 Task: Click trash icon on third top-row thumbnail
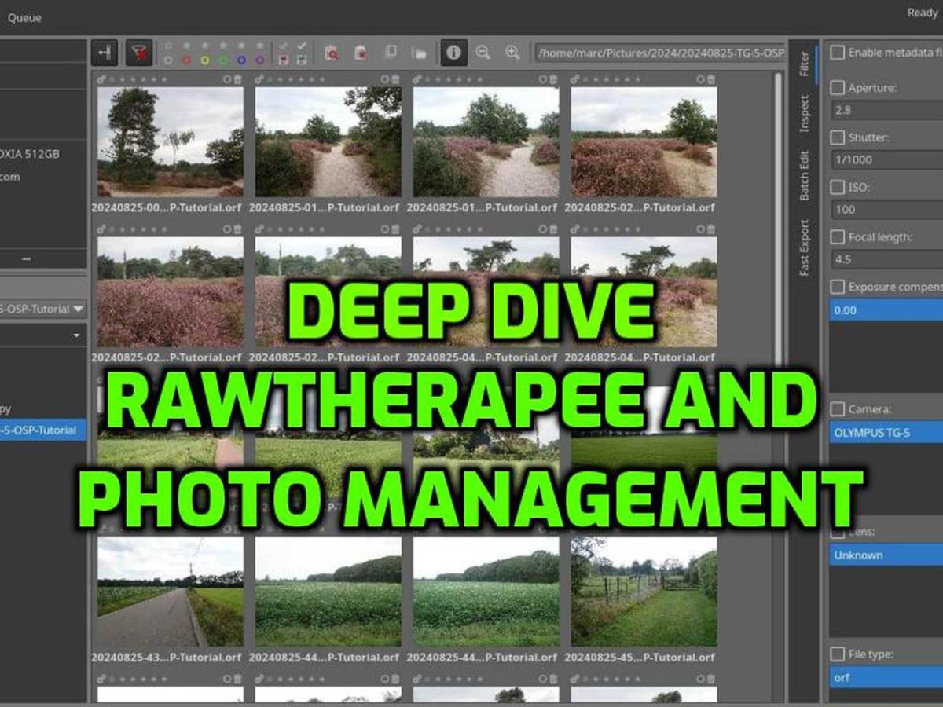553,79
